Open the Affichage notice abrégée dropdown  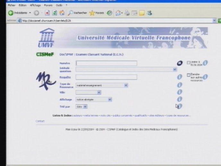[94, 100]
